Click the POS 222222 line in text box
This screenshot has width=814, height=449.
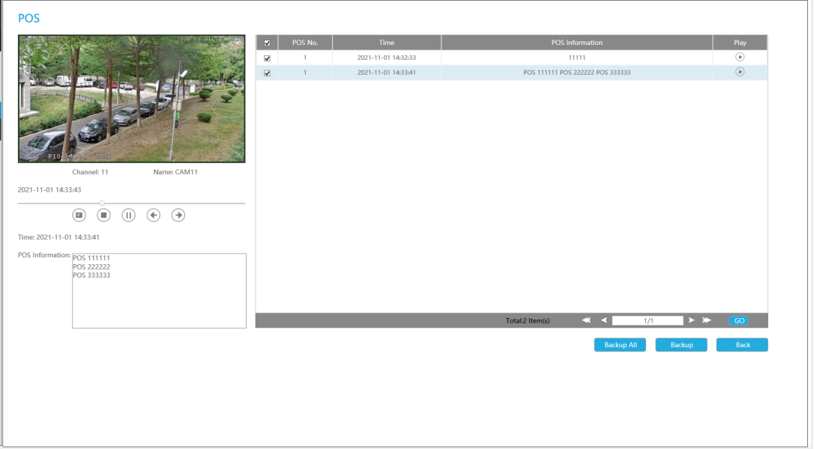click(x=91, y=266)
